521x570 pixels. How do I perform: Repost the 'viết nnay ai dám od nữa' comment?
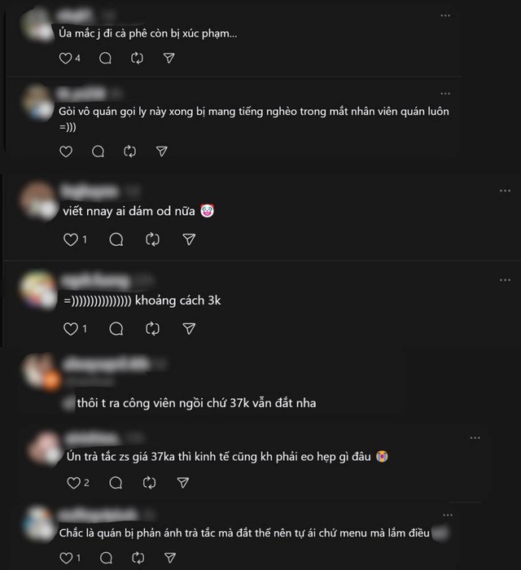click(152, 239)
